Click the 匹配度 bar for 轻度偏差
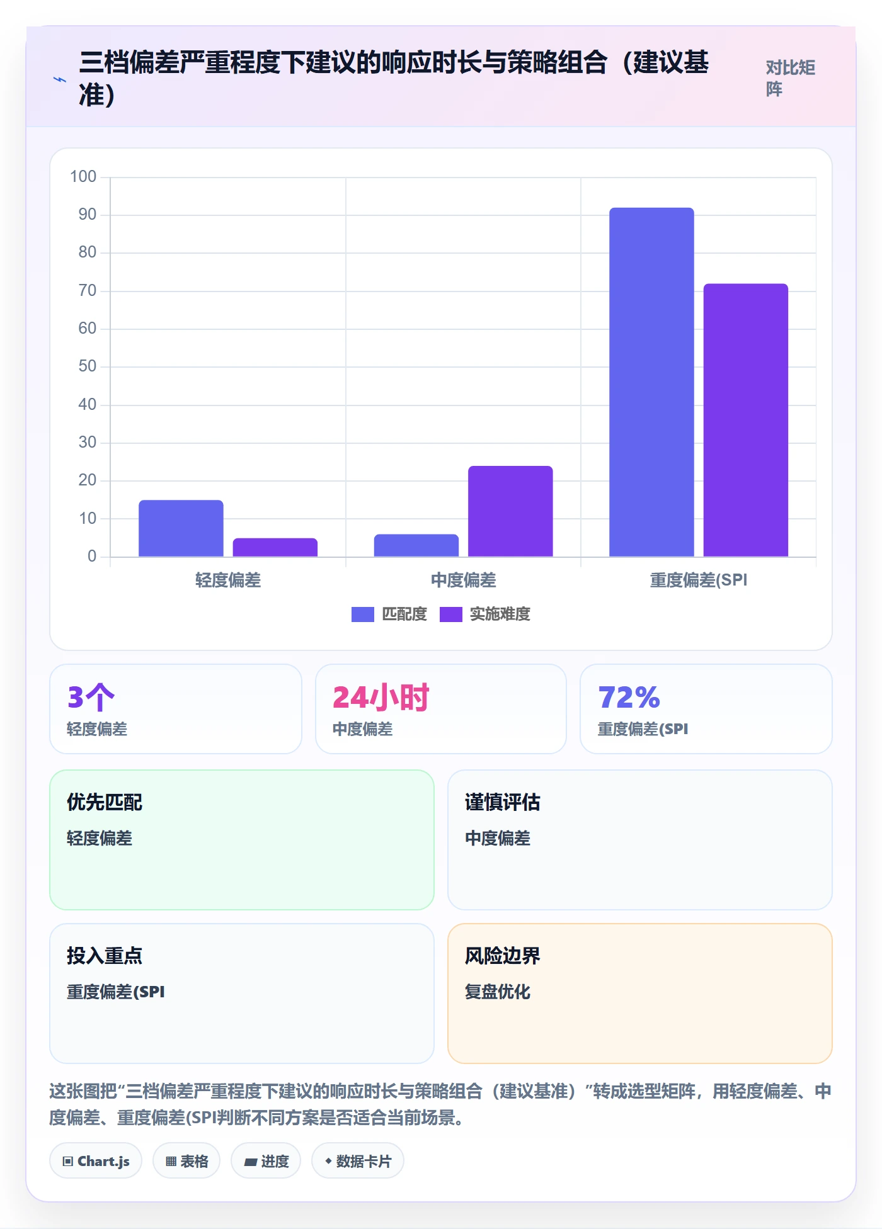This screenshot has height=1229, width=882. point(181,528)
